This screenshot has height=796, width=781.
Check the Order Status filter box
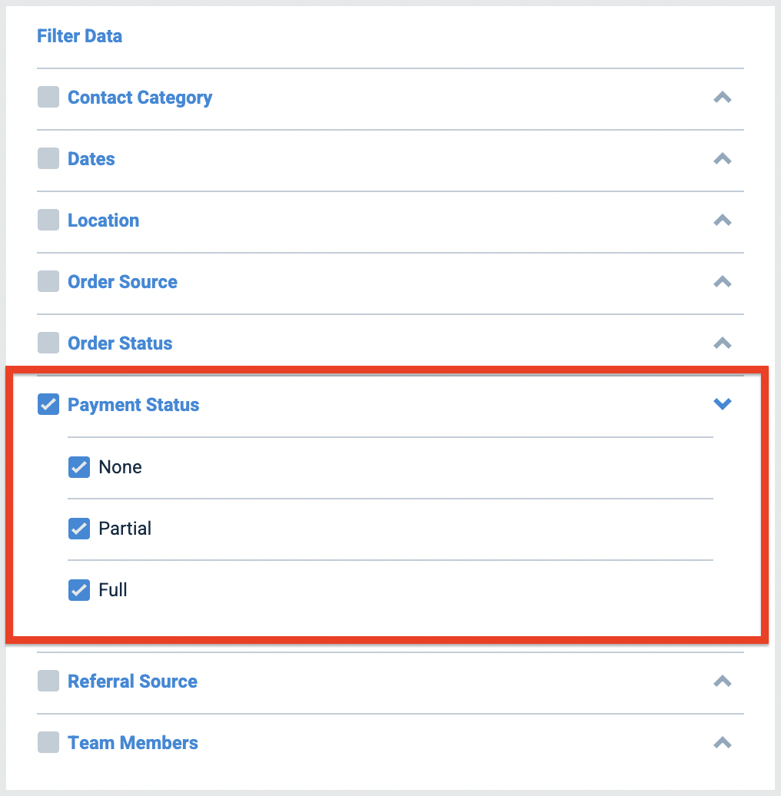(x=48, y=343)
